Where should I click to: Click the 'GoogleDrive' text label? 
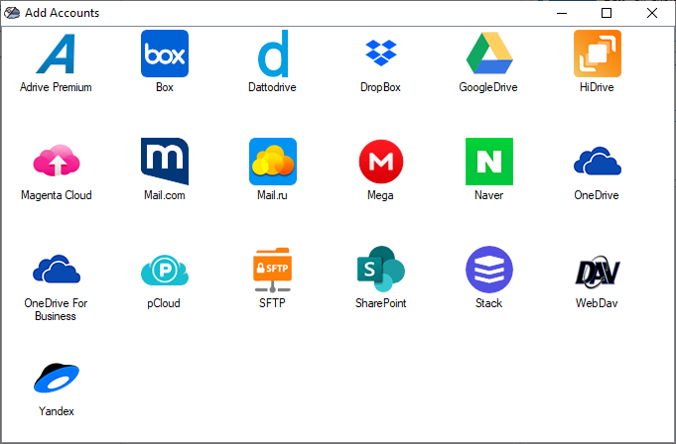tap(488, 87)
